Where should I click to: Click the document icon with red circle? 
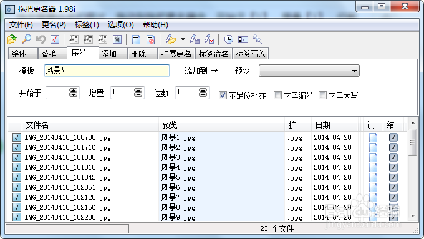150,39
